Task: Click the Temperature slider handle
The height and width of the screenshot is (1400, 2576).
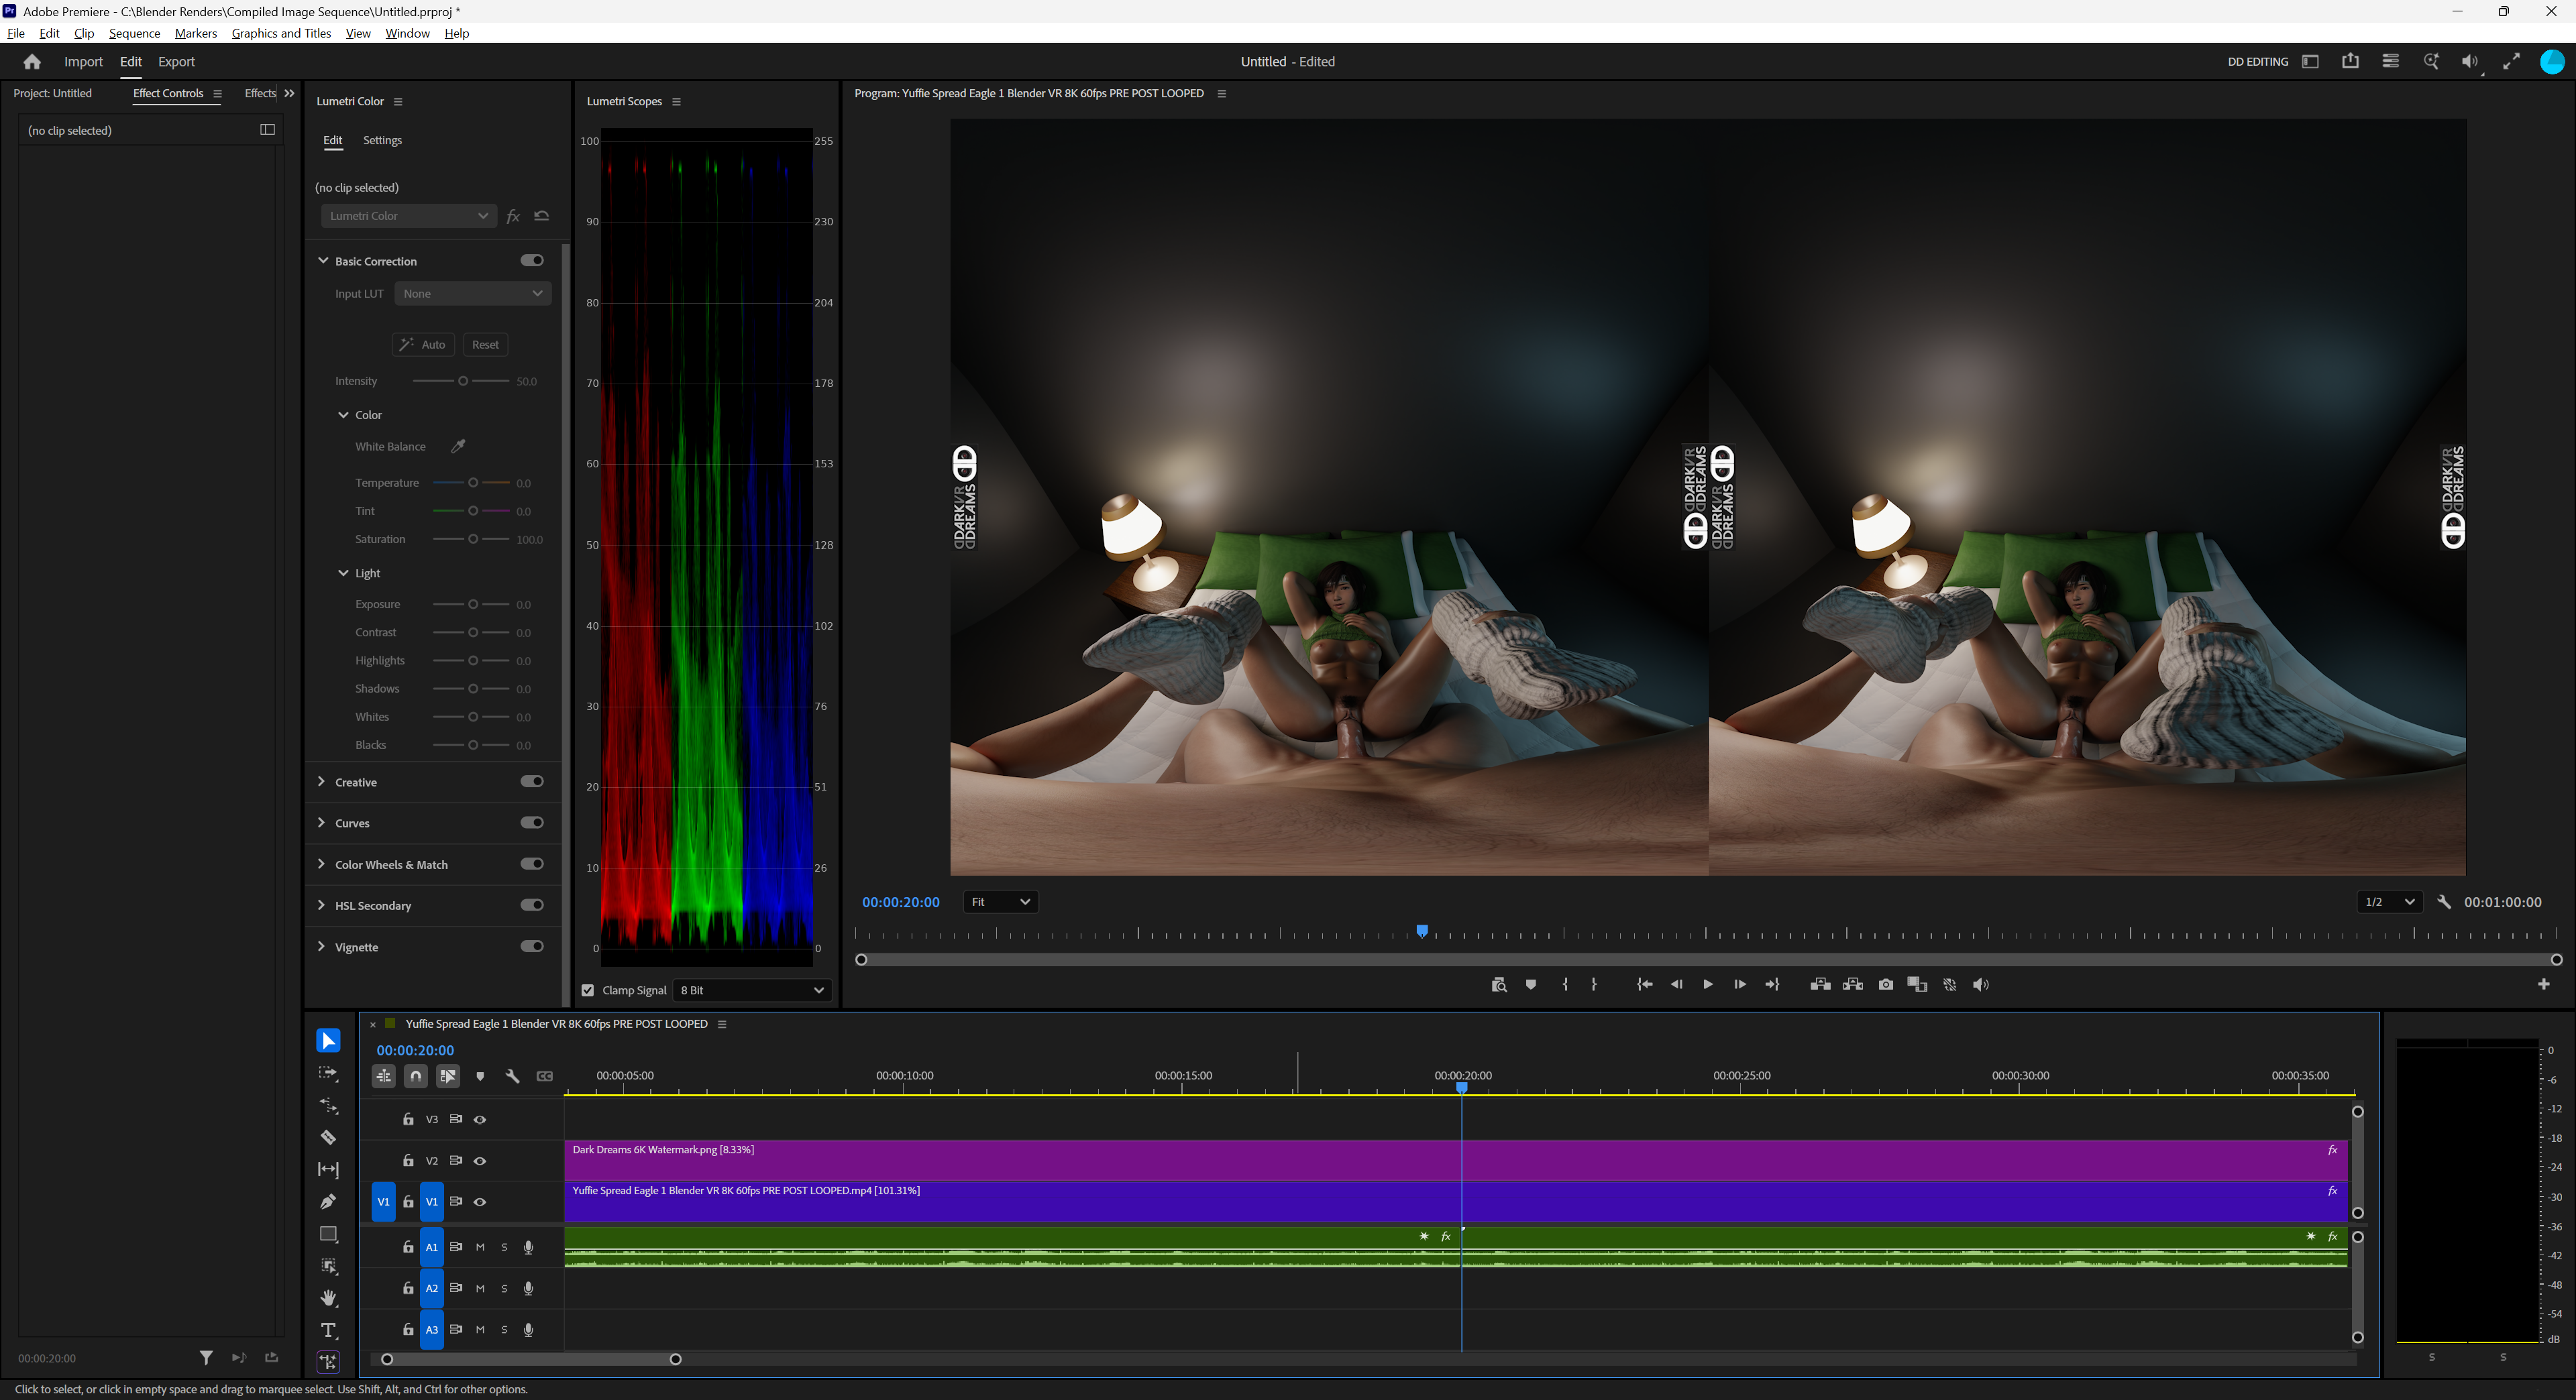Action: [473, 483]
